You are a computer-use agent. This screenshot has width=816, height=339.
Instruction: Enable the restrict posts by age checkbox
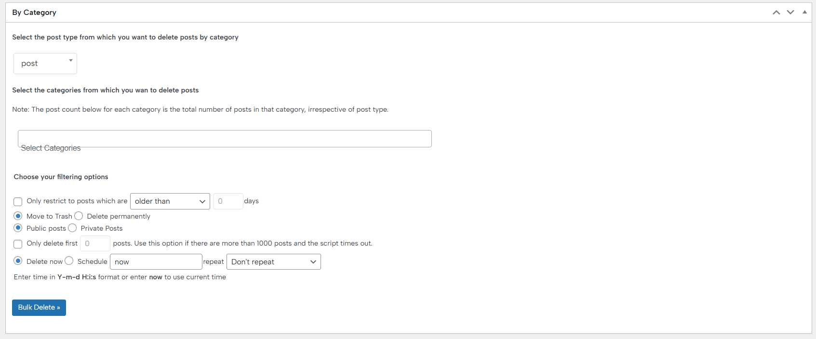[x=18, y=201]
